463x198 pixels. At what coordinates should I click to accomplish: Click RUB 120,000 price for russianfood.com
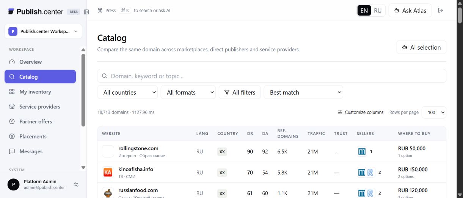click(x=413, y=190)
